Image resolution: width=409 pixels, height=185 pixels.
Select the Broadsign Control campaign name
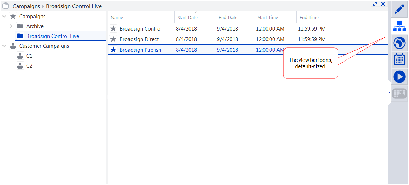coord(141,29)
